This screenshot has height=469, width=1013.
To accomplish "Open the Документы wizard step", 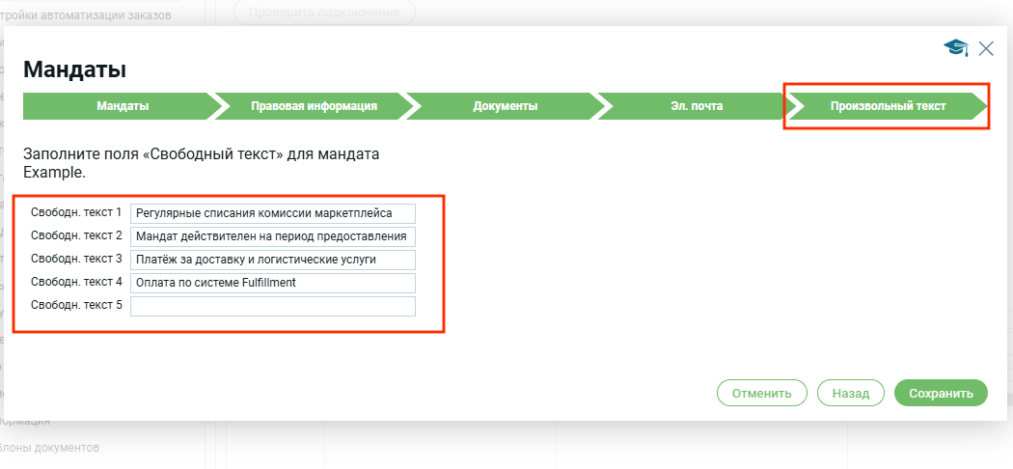I will 505,106.
